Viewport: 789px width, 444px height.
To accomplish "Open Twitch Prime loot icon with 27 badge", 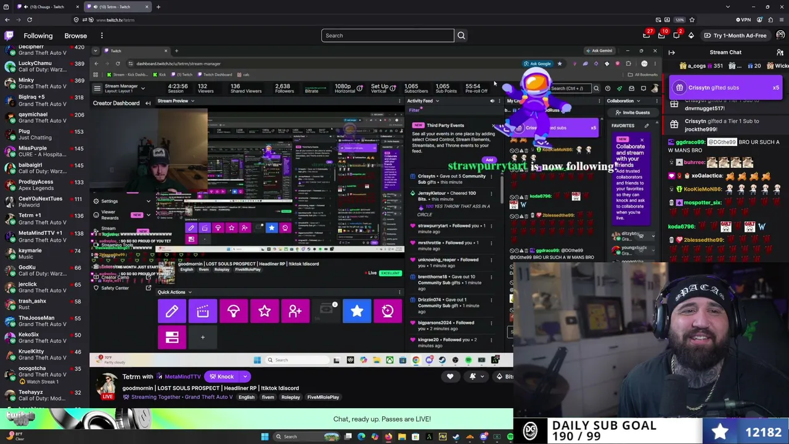I will [647, 36].
